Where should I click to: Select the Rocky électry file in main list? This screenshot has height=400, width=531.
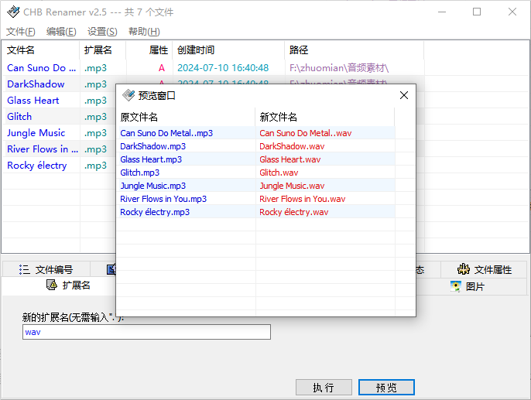tap(37, 165)
